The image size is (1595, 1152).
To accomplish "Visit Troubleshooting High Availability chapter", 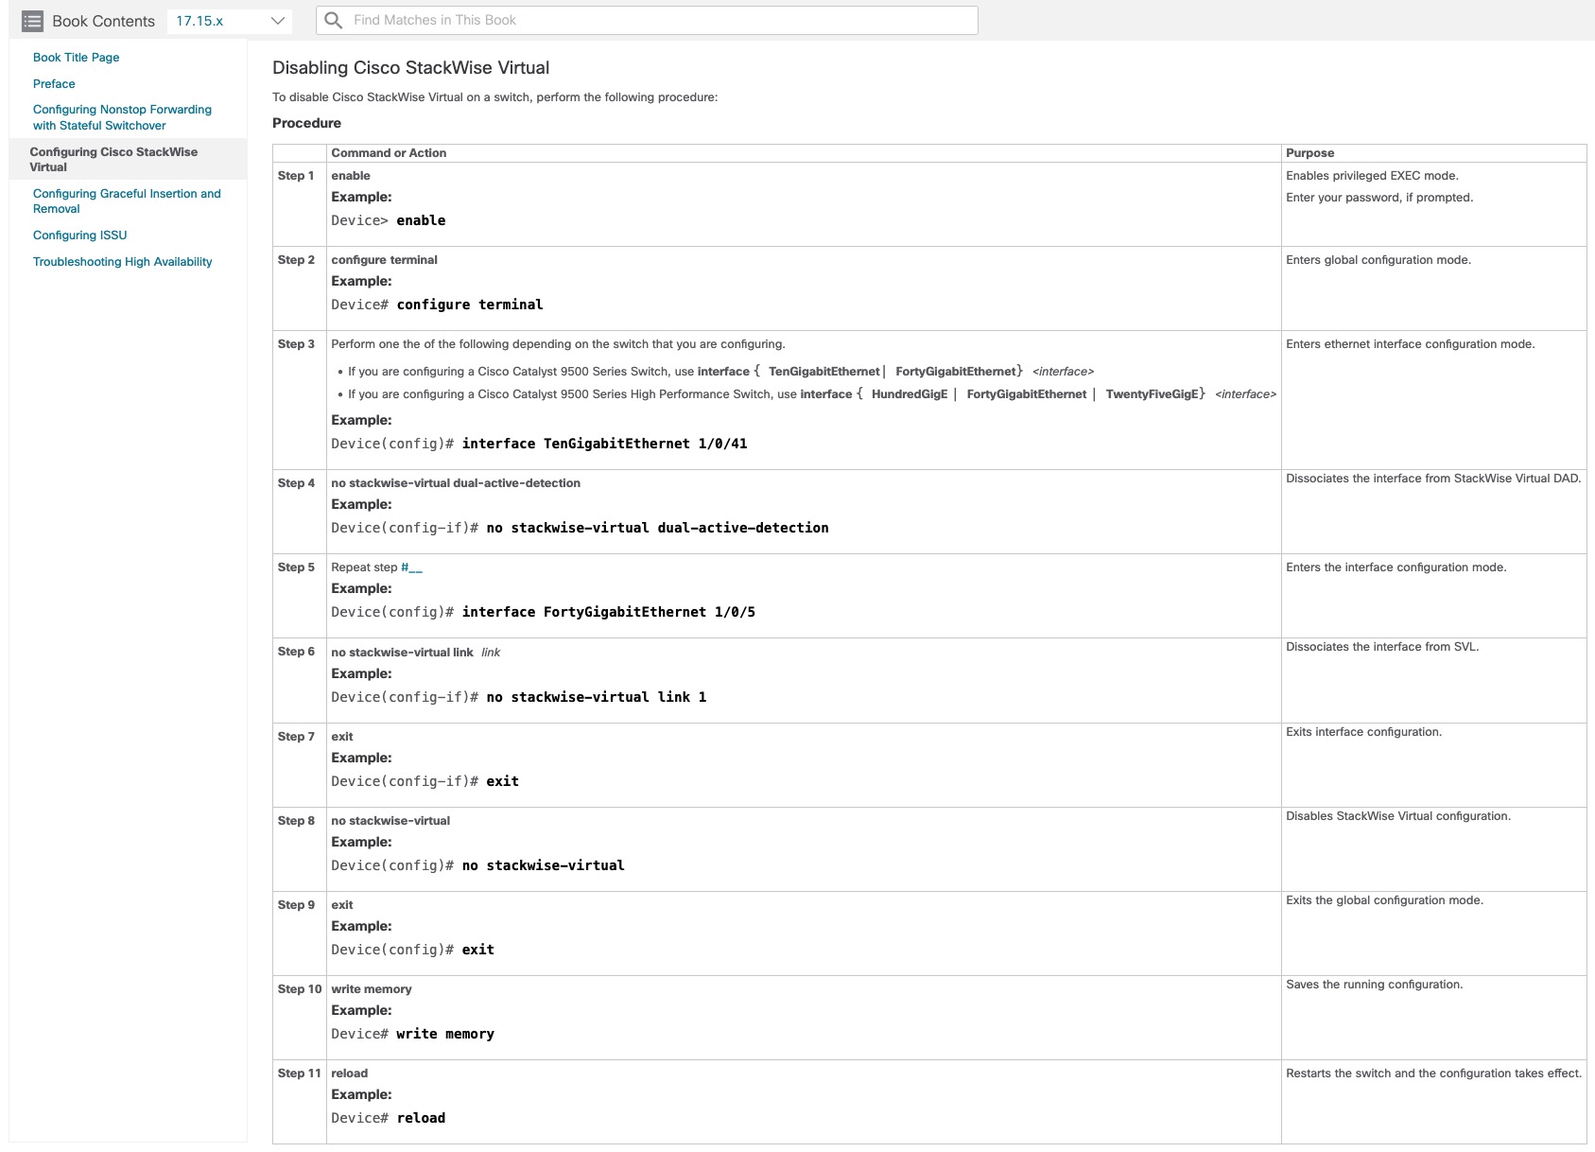I will [x=122, y=262].
